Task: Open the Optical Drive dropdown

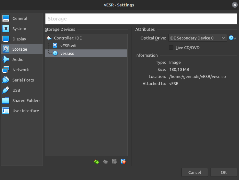Action: [x=197, y=38]
